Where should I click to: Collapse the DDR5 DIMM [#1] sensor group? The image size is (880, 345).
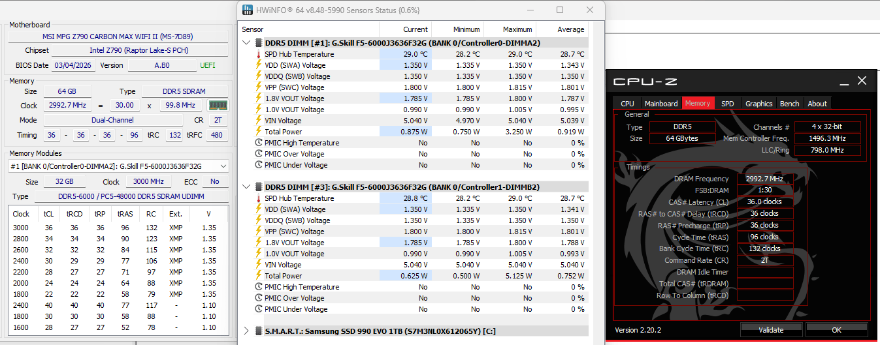click(246, 43)
